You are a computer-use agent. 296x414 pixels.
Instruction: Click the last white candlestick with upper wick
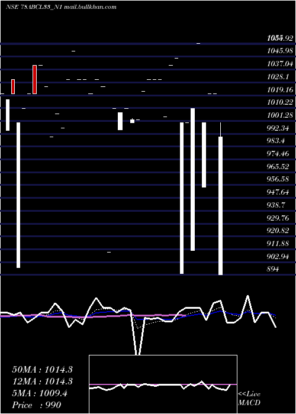(x=220, y=199)
